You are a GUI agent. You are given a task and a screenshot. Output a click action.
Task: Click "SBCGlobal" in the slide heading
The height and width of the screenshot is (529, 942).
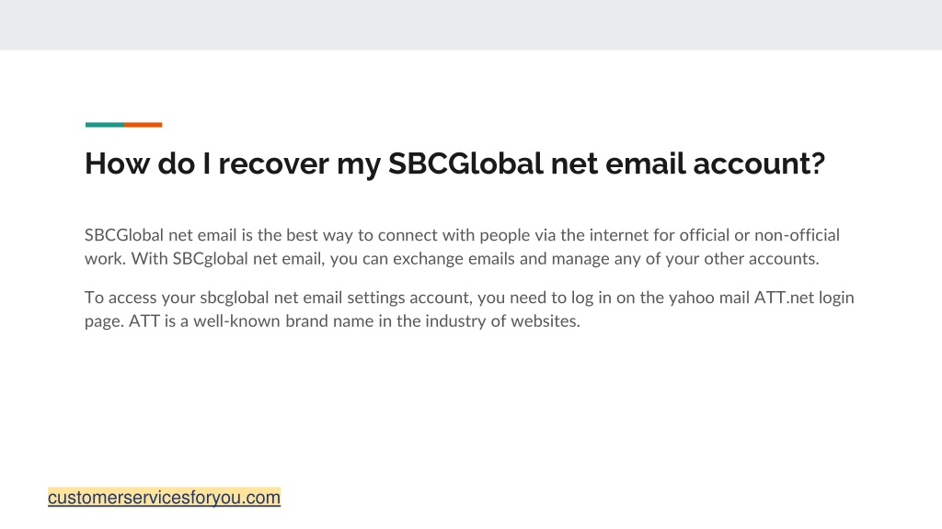[x=465, y=163]
